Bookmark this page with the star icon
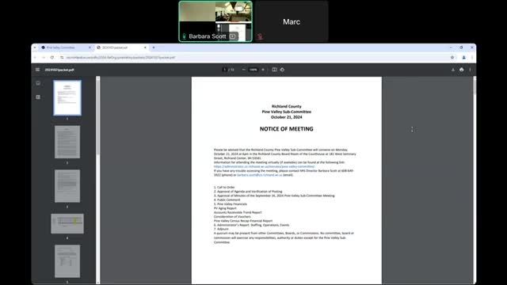This screenshot has height=285, width=507. click(x=452, y=58)
